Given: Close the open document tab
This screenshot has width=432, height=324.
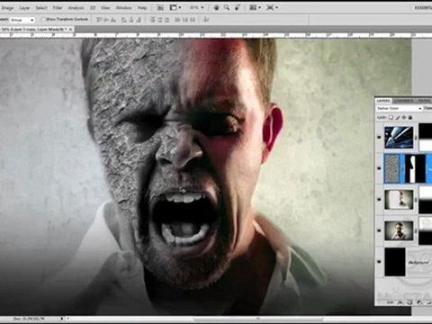Looking at the screenshot, I should 71,30.
